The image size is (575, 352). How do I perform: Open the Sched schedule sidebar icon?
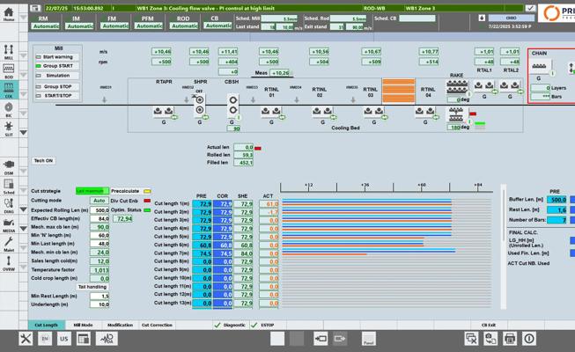click(9, 187)
